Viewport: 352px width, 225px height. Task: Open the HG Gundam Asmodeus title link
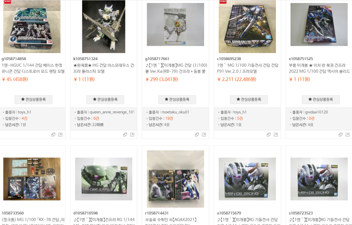tap(104, 68)
